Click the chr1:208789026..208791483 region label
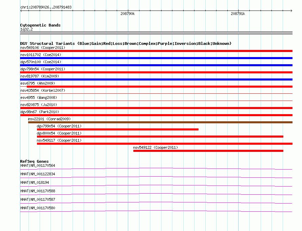This screenshot has height=231, width=302. [x=46, y=7]
